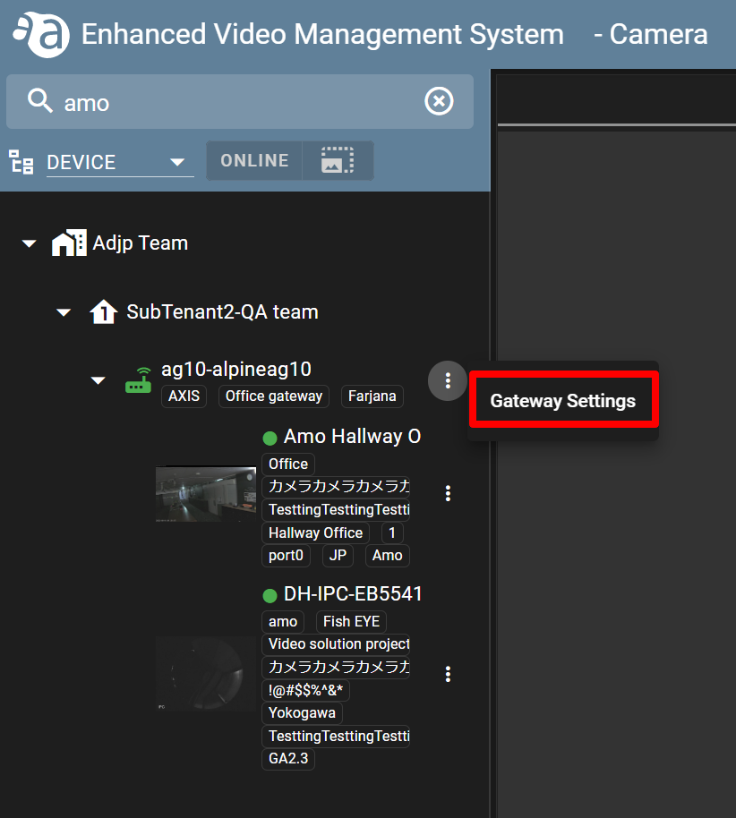Screen dimensions: 736x818
Task: Click the AXIS tag
Action: click(x=184, y=396)
